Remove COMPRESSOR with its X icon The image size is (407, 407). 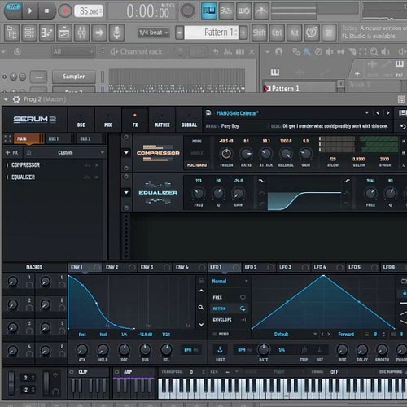[97, 165]
